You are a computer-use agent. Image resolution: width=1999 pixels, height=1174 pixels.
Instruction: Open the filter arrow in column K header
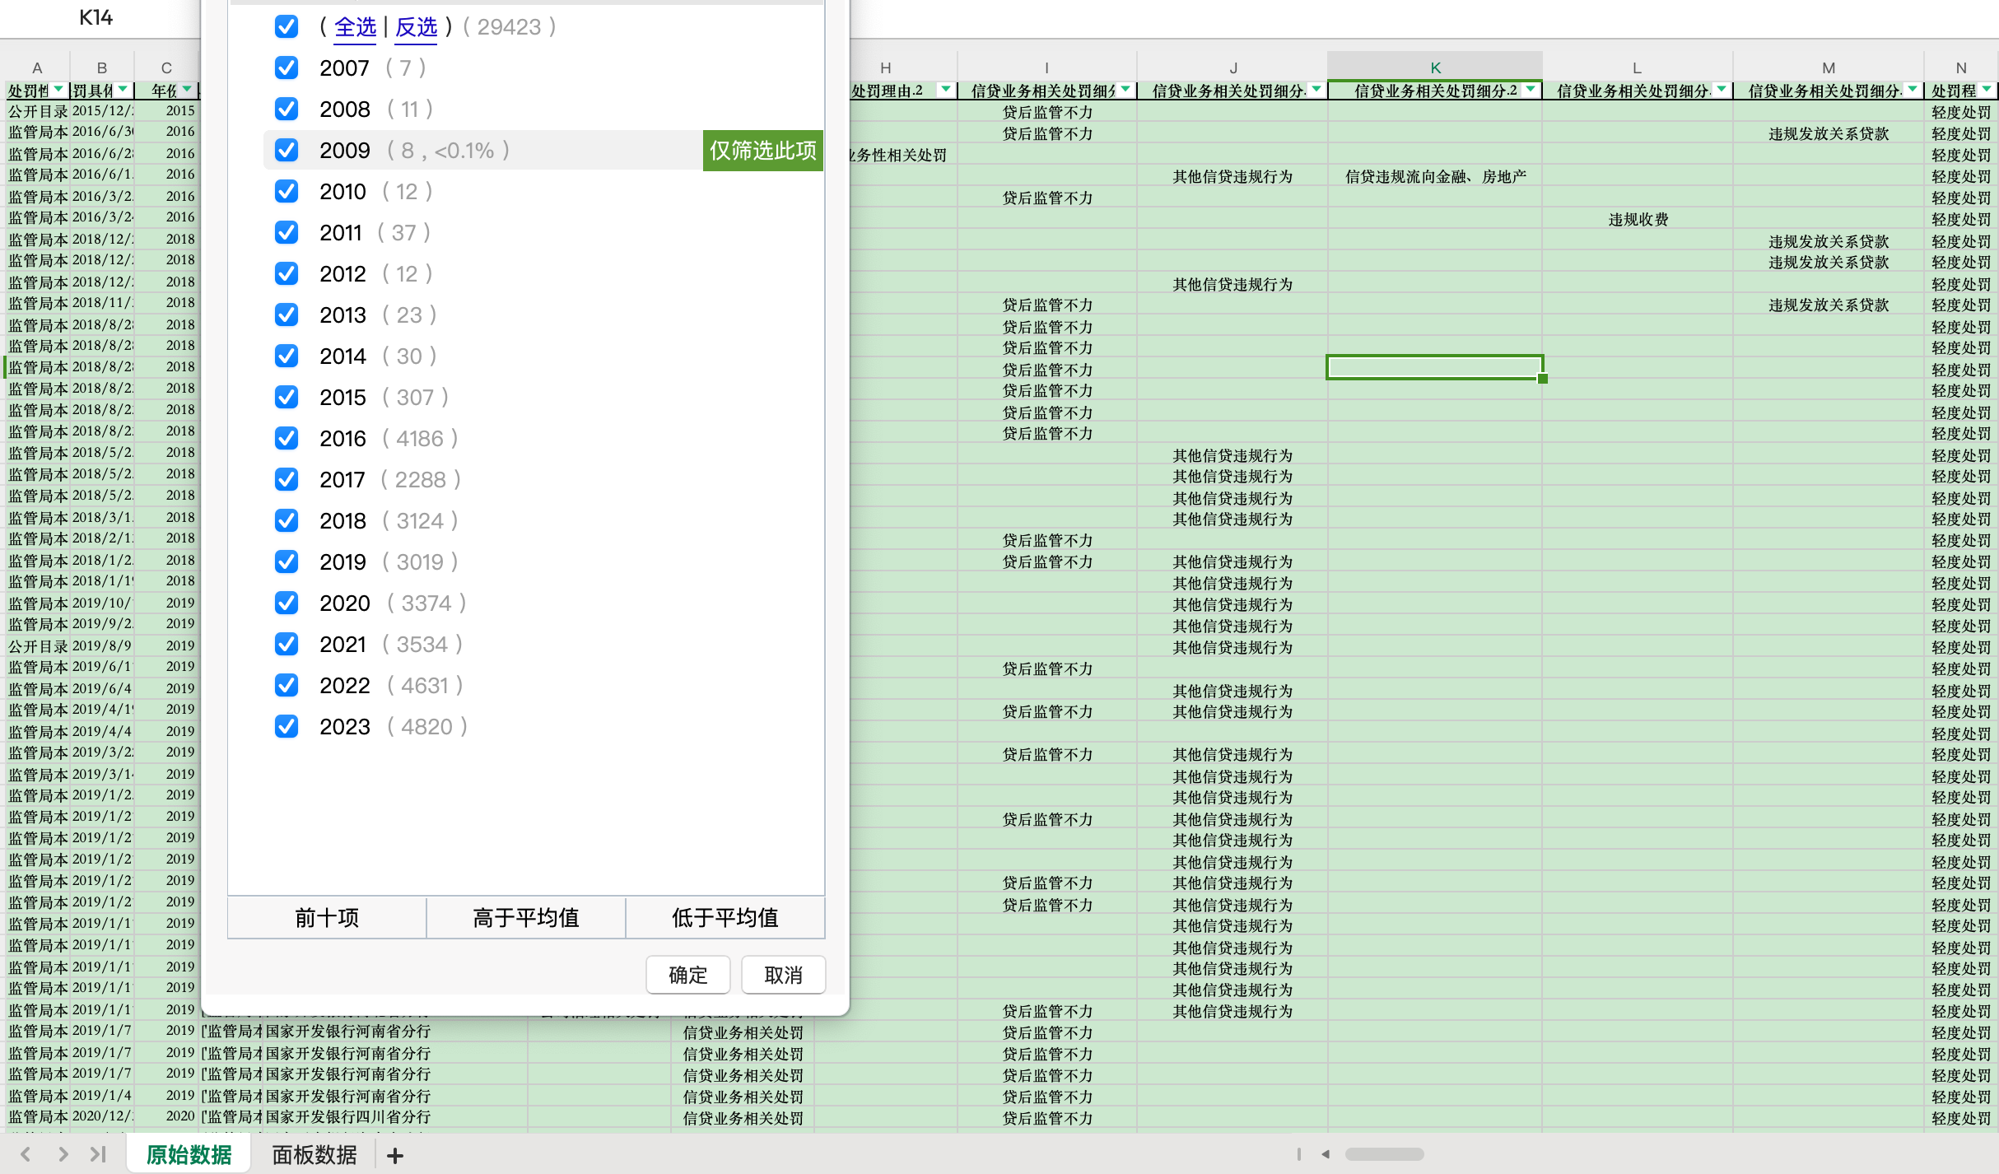(1531, 89)
